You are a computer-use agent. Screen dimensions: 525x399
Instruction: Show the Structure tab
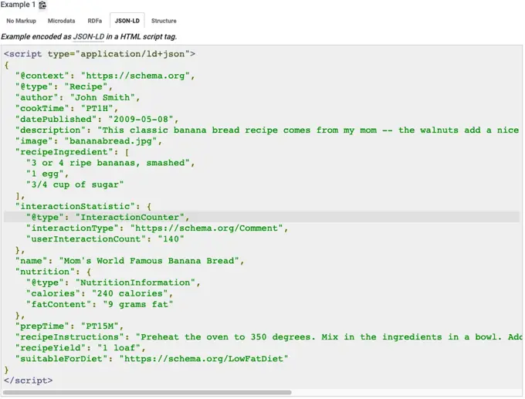tap(164, 21)
